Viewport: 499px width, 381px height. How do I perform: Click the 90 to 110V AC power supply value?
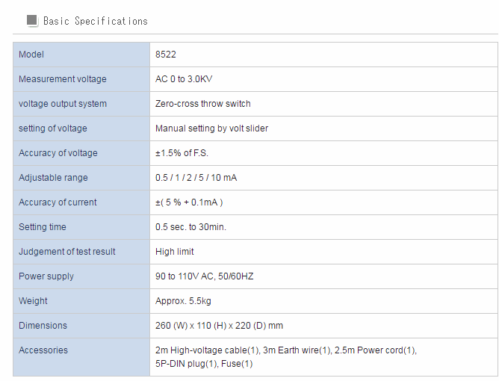(x=204, y=276)
